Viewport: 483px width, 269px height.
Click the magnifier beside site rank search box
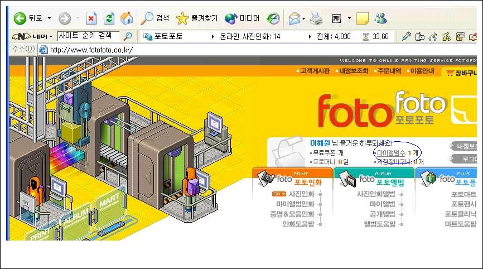pos(128,36)
